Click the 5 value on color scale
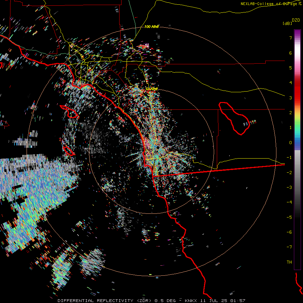 coord(291,68)
